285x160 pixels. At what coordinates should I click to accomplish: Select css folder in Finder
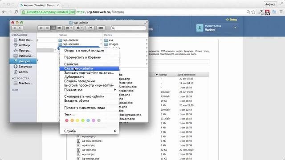point(111,40)
